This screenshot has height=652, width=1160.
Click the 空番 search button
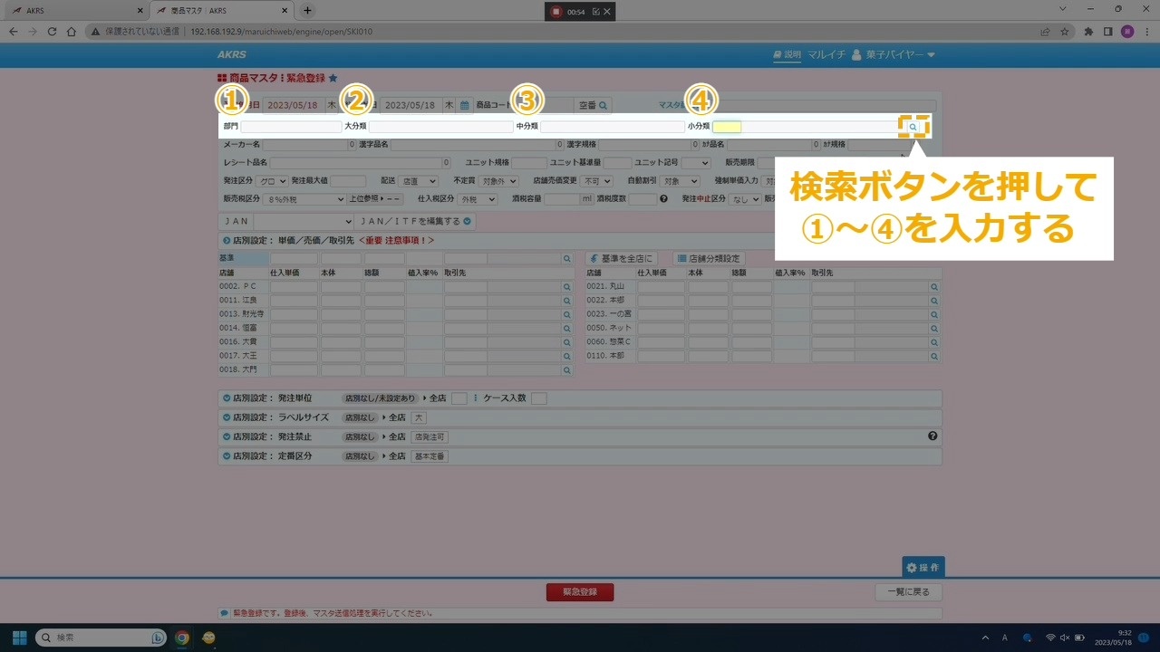tap(594, 105)
